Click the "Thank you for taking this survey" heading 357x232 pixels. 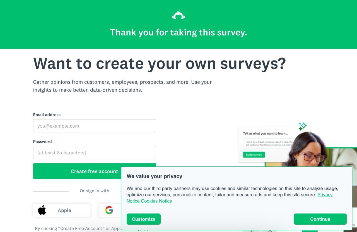178,32
